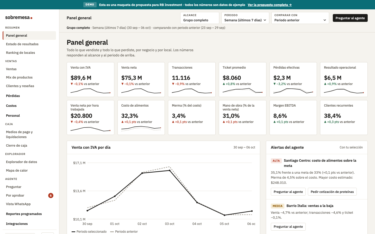The image size is (375, 234).
Task: Click the Costo de alimentos 32,3% card
Action: (141, 118)
